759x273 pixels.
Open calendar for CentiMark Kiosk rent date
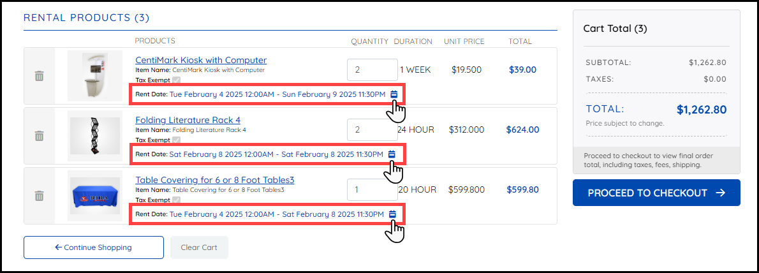click(394, 94)
